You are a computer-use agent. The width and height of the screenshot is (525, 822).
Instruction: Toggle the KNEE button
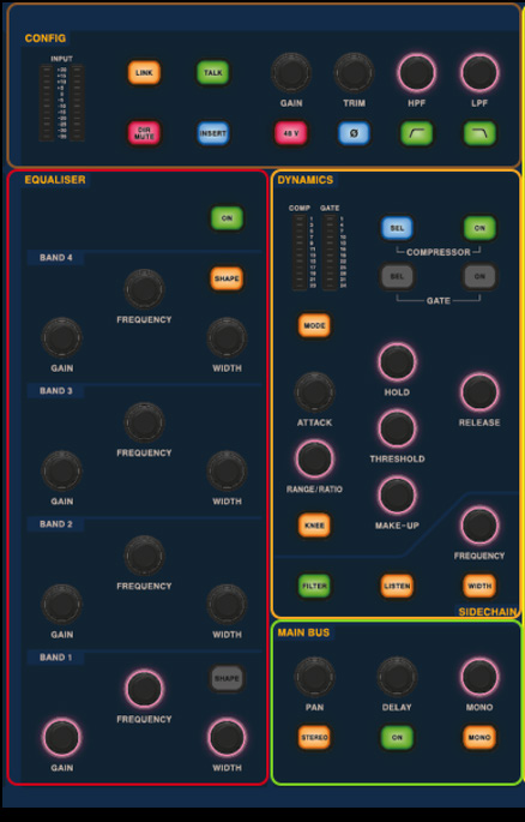[x=315, y=526]
